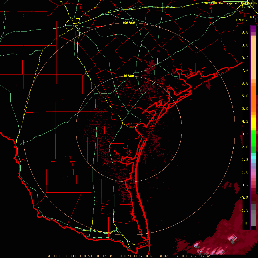The width and height of the screenshot is (258, 258).
Task: Click the 6.6 value on the color scale
Action: [245, 83]
